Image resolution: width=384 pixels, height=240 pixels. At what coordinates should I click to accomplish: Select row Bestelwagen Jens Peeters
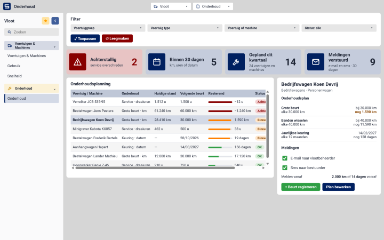coord(168,111)
